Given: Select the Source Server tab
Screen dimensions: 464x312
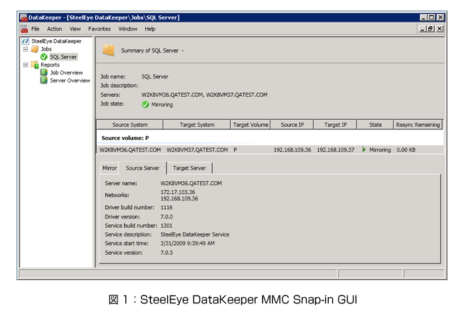Looking at the screenshot, I should pos(143,168).
